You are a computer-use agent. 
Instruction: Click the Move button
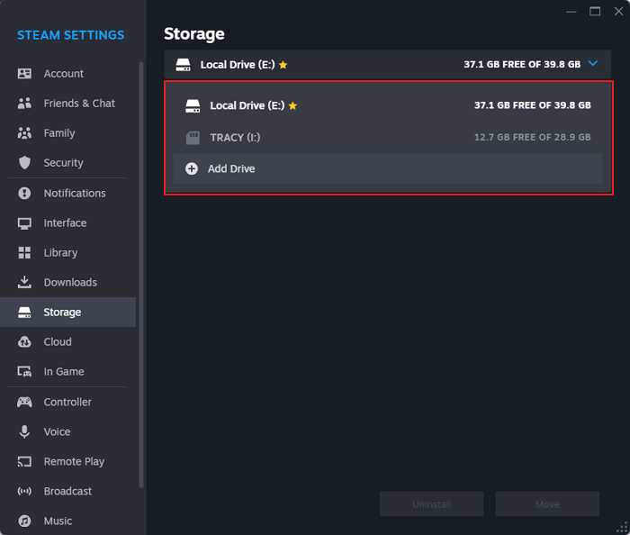547,504
